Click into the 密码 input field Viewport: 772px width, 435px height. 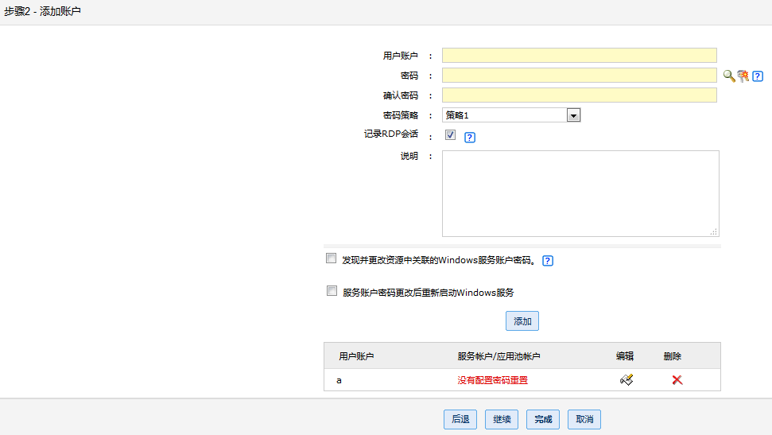click(x=579, y=76)
